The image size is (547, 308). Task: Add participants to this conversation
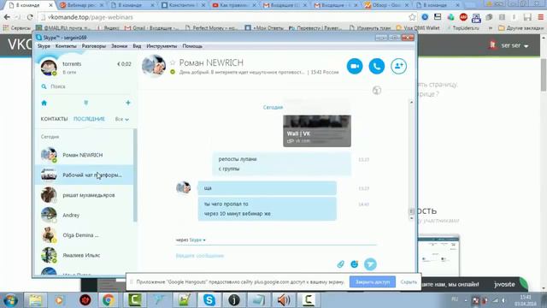[x=398, y=66]
